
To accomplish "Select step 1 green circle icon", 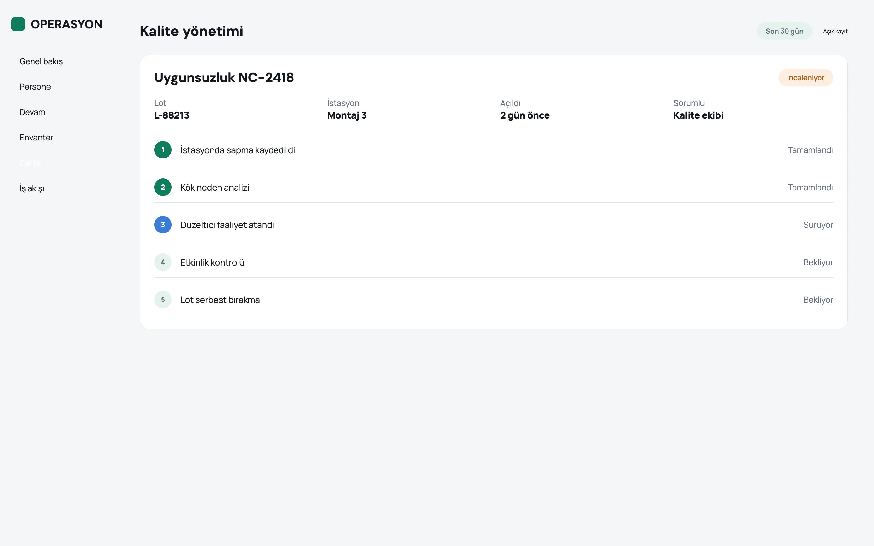I will tap(163, 150).
